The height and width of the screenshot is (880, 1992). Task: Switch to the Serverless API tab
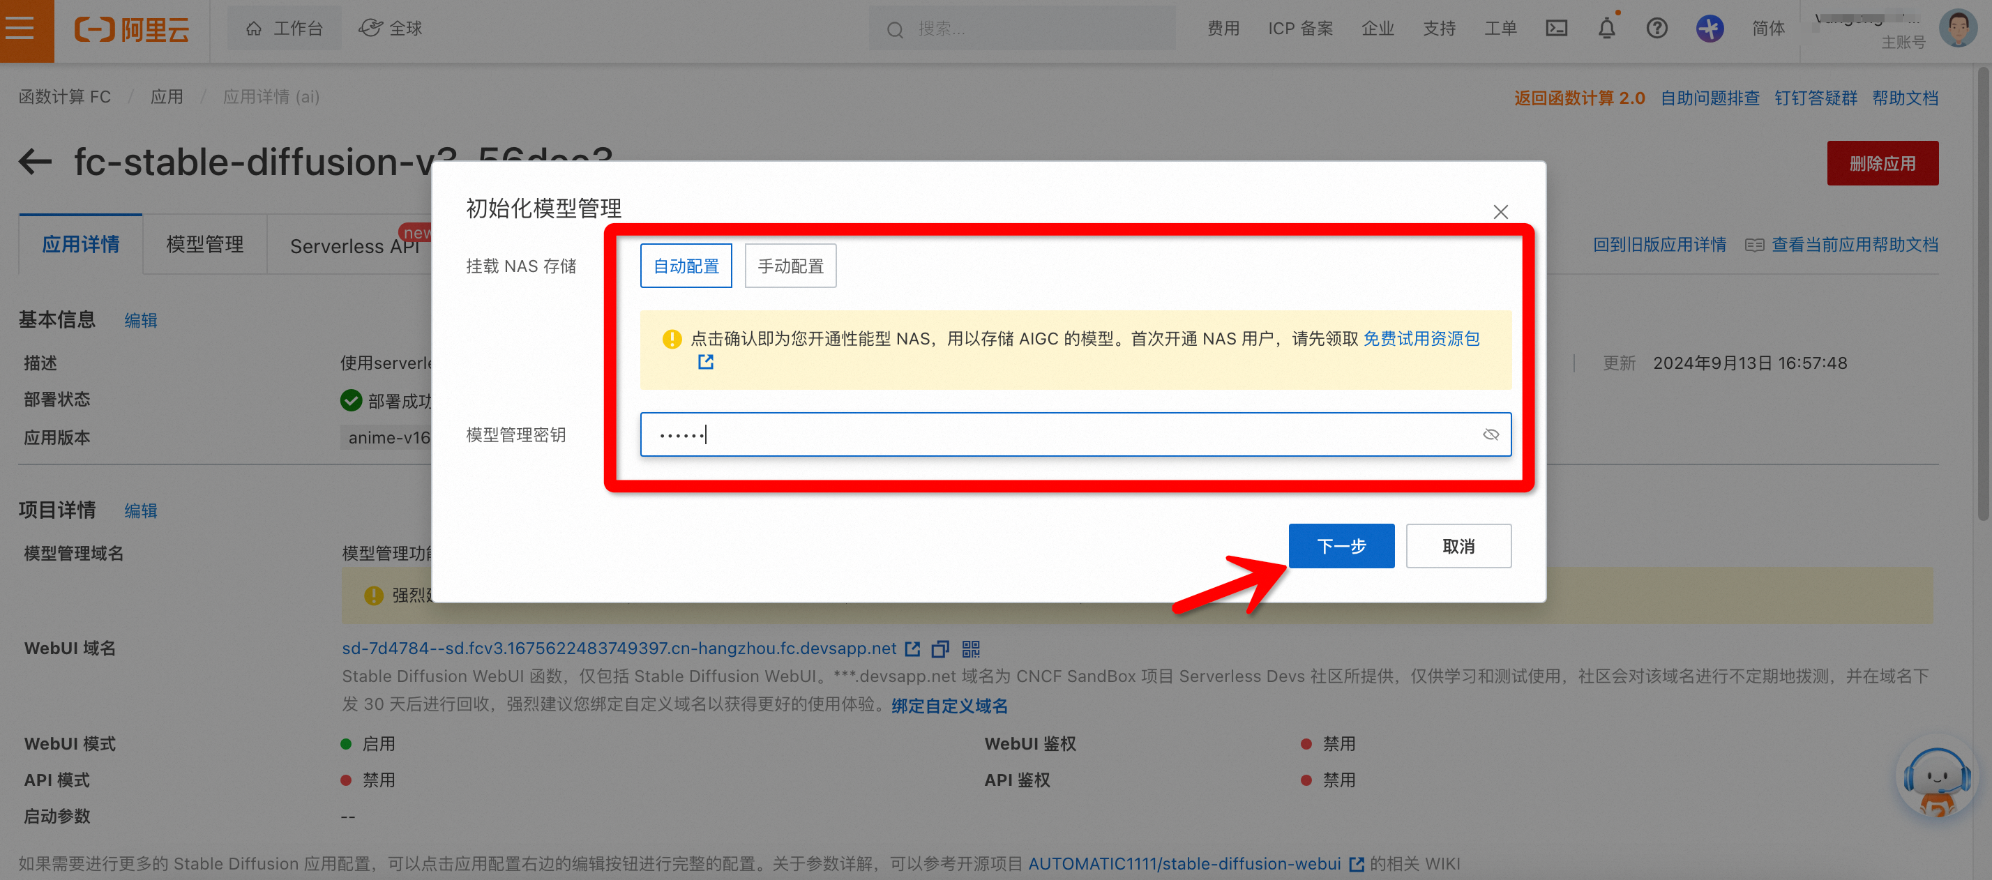354,246
